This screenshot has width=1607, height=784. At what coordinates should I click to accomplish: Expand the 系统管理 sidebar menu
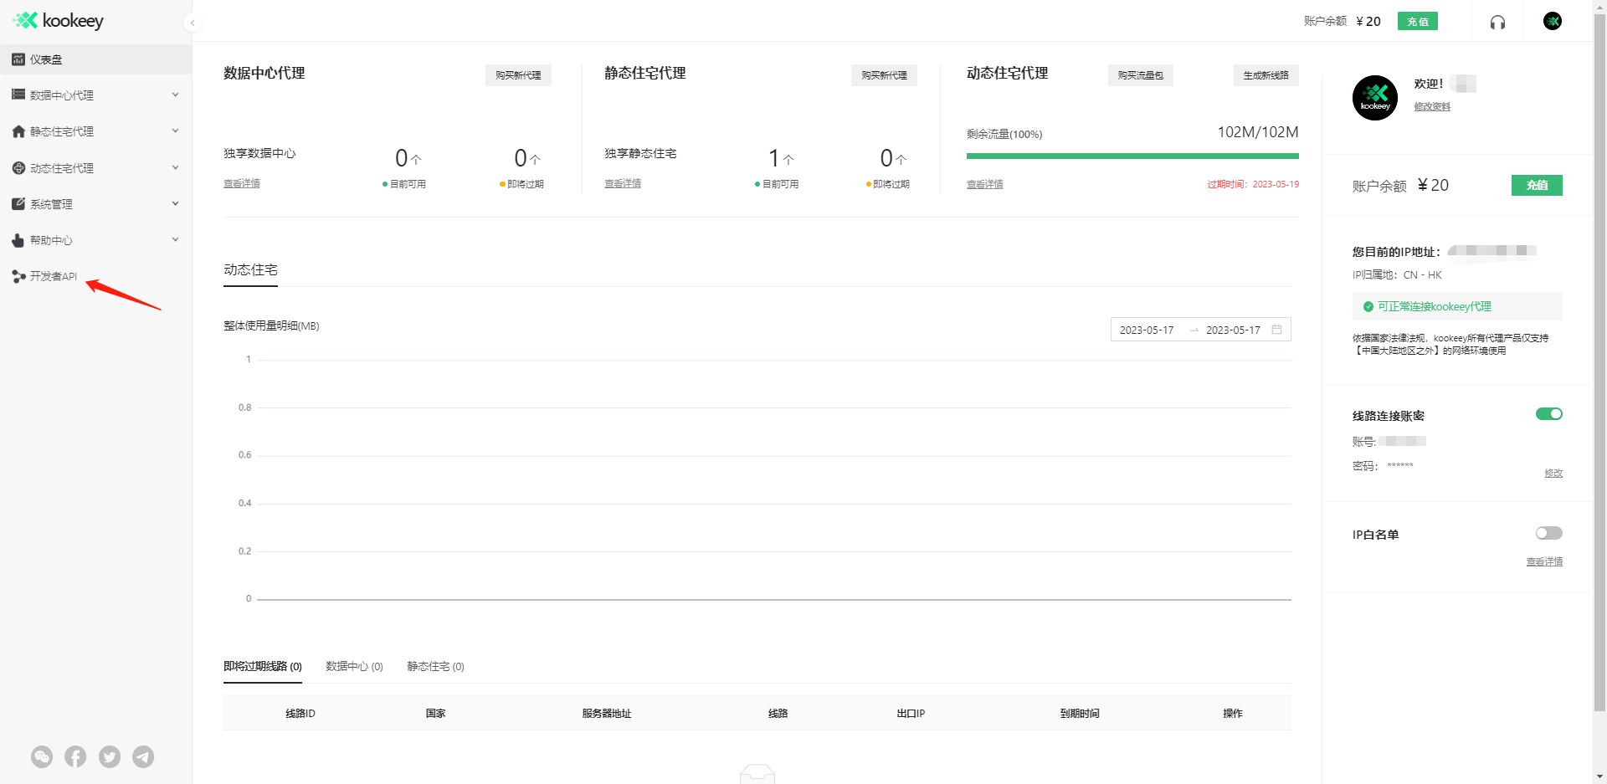pos(95,204)
